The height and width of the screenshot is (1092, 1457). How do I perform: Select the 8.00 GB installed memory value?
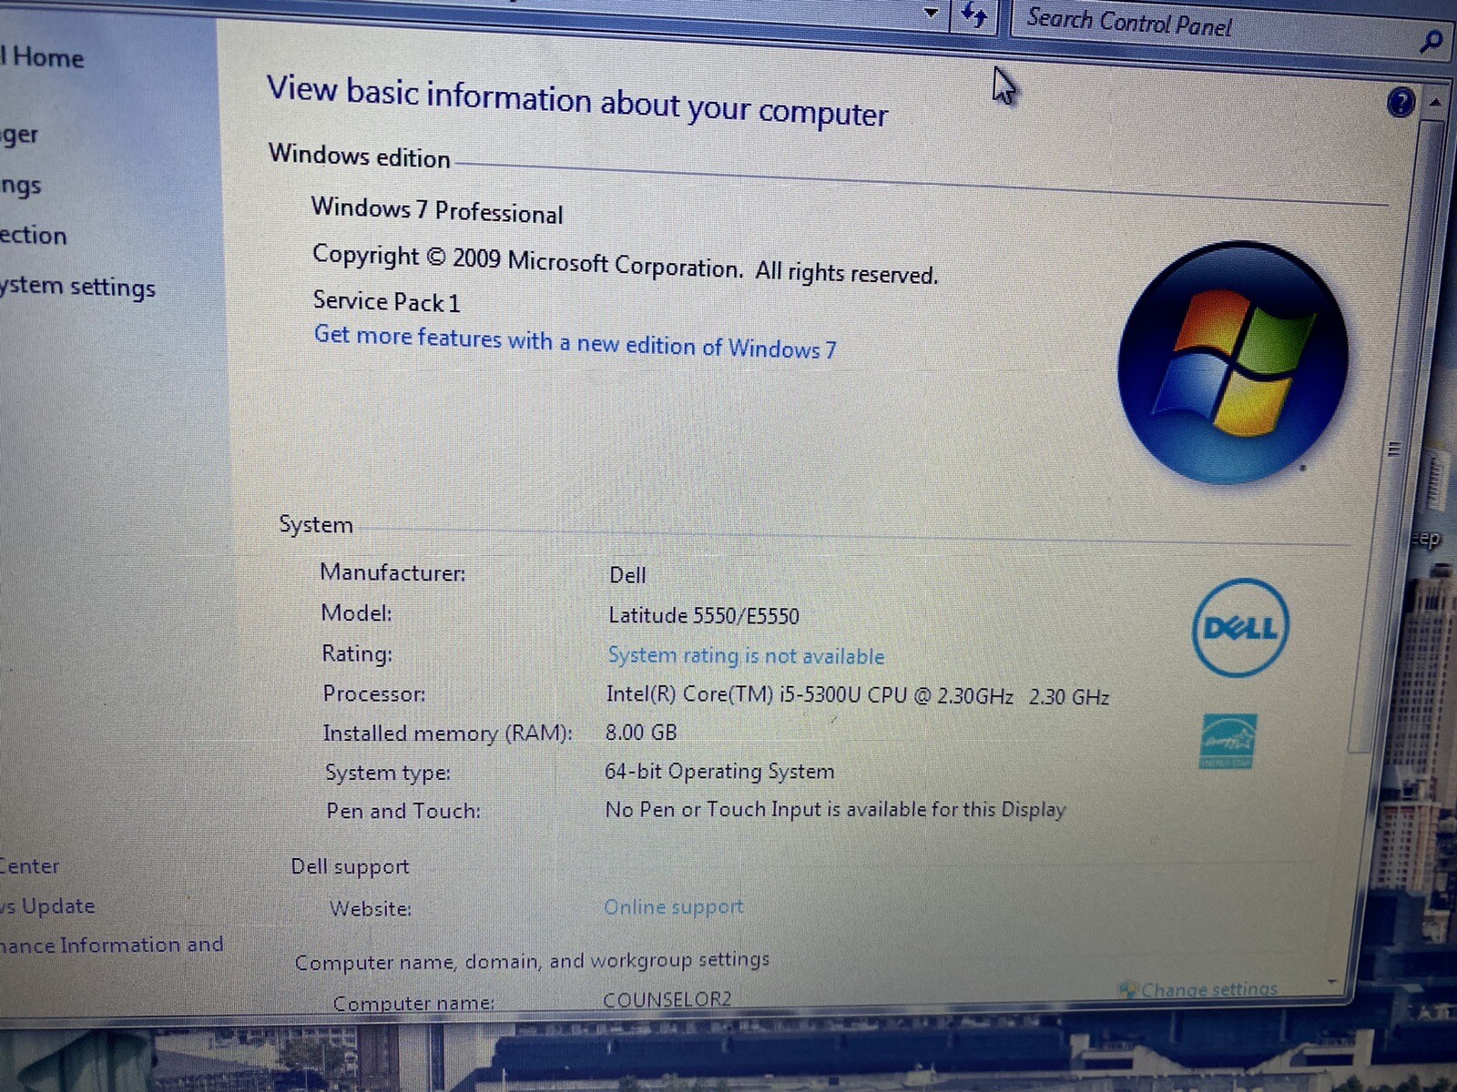[x=641, y=733]
